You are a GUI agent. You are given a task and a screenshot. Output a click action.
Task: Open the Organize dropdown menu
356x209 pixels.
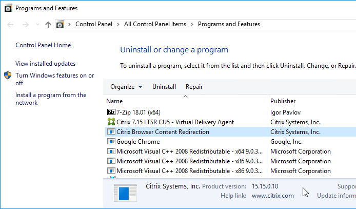tap(126, 87)
